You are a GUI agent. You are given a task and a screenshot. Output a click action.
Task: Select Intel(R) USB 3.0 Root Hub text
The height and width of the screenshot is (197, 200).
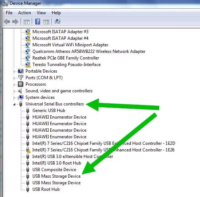coord(57,163)
